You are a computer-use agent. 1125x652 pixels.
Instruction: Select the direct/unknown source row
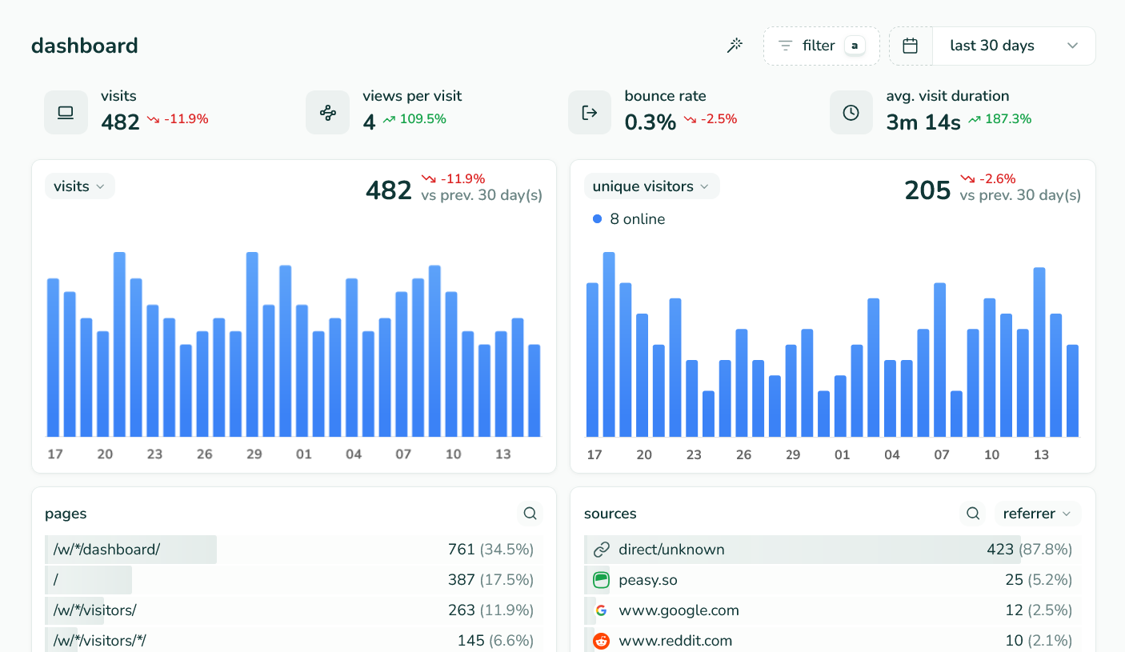833,550
